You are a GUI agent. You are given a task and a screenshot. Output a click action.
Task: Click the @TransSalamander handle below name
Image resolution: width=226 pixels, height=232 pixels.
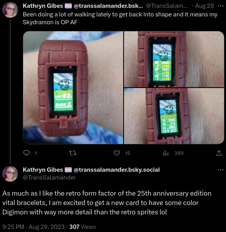coord(49,178)
